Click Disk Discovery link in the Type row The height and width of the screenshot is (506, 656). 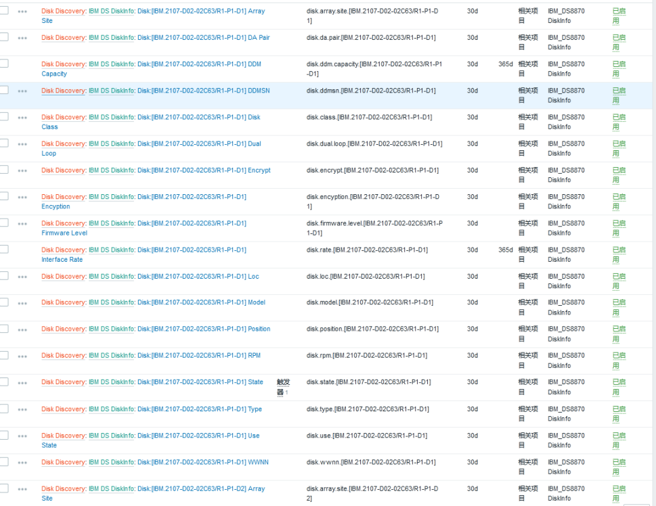64,409
